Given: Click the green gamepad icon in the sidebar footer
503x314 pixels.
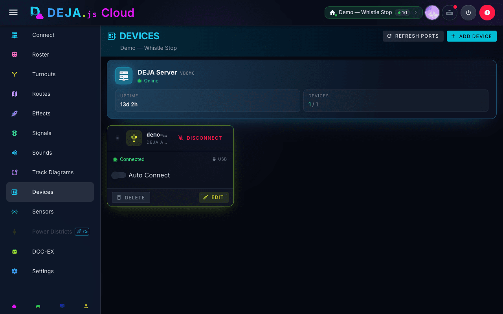Looking at the screenshot, I should point(38,306).
